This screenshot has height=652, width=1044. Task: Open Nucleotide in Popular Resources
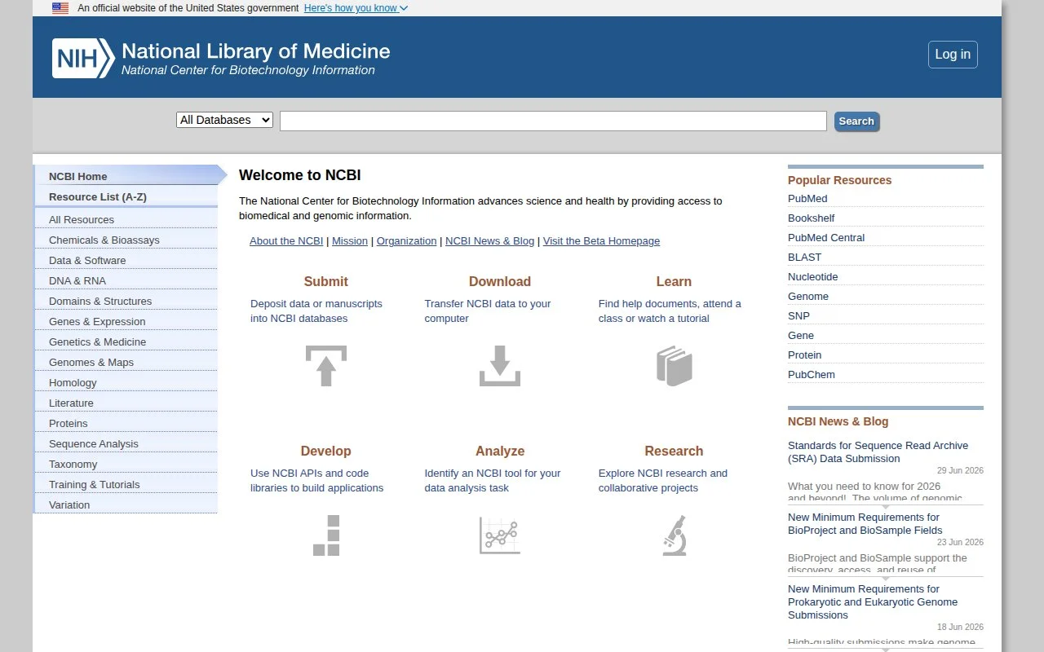click(813, 276)
